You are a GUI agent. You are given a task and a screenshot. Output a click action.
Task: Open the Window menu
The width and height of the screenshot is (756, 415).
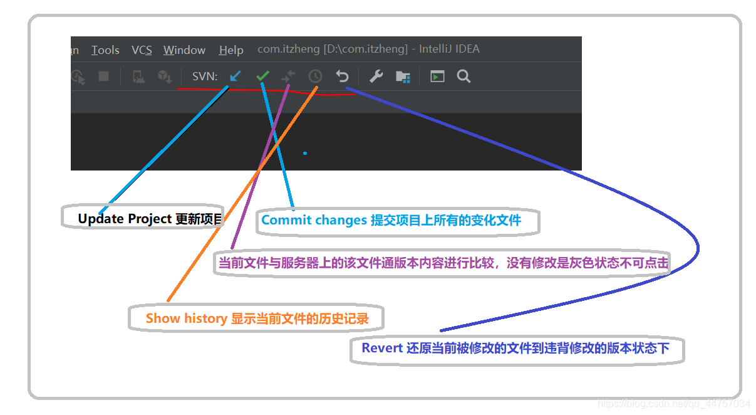184,50
